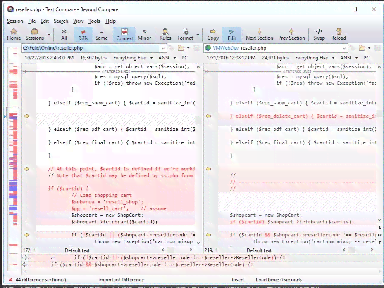Expand the left 4 filtered lines marker
The image size is (384, 288).
click(x=24, y=72)
